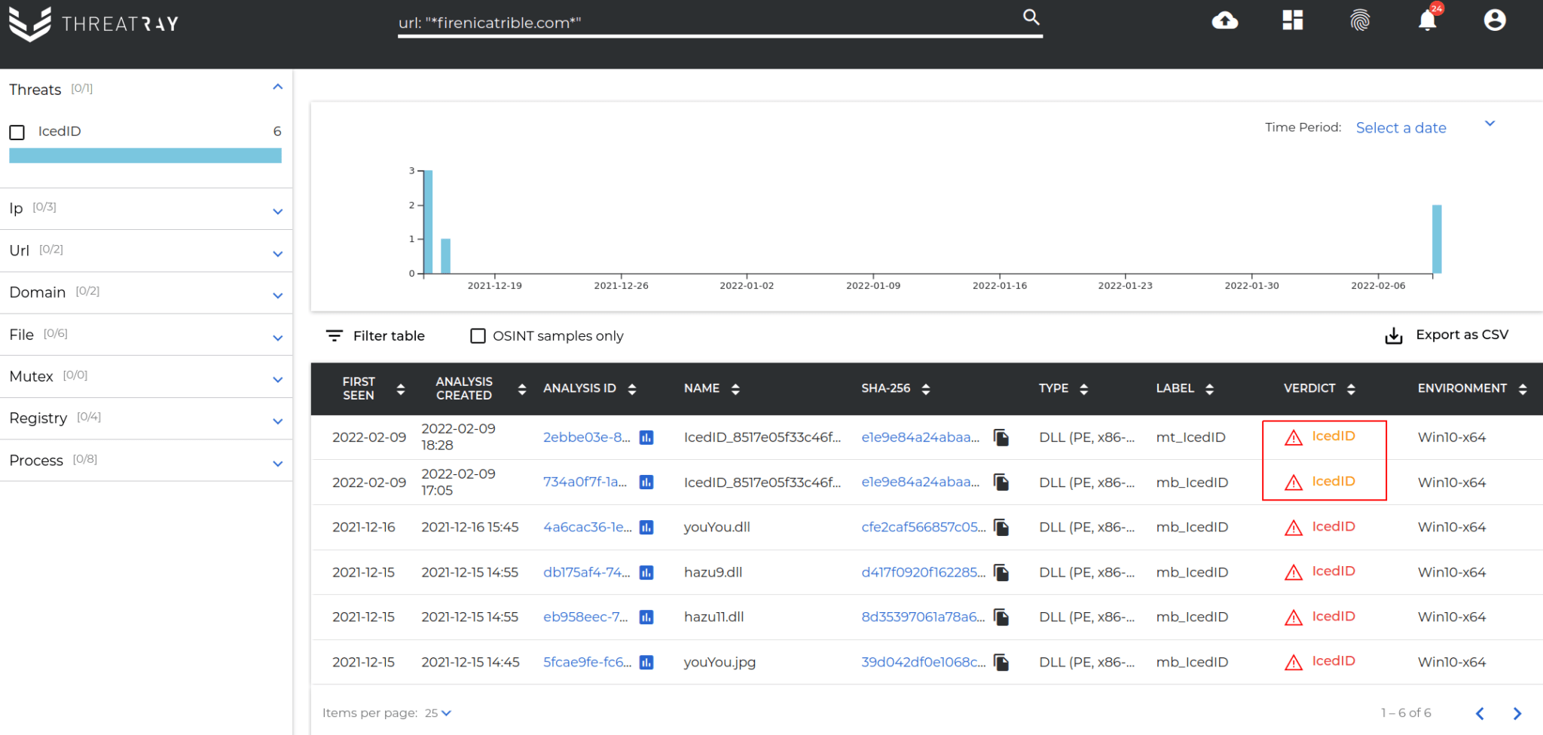Image resolution: width=1543 pixels, height=735 pixels.
Task: Open report chart icon for 4a6cac36 analysis
Action: (646, 527)
